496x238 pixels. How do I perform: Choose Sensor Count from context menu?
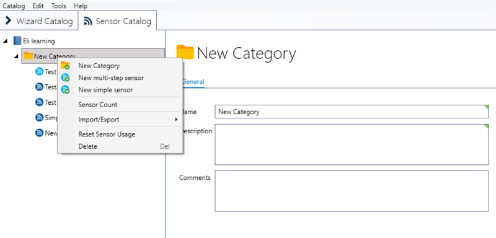98,105
